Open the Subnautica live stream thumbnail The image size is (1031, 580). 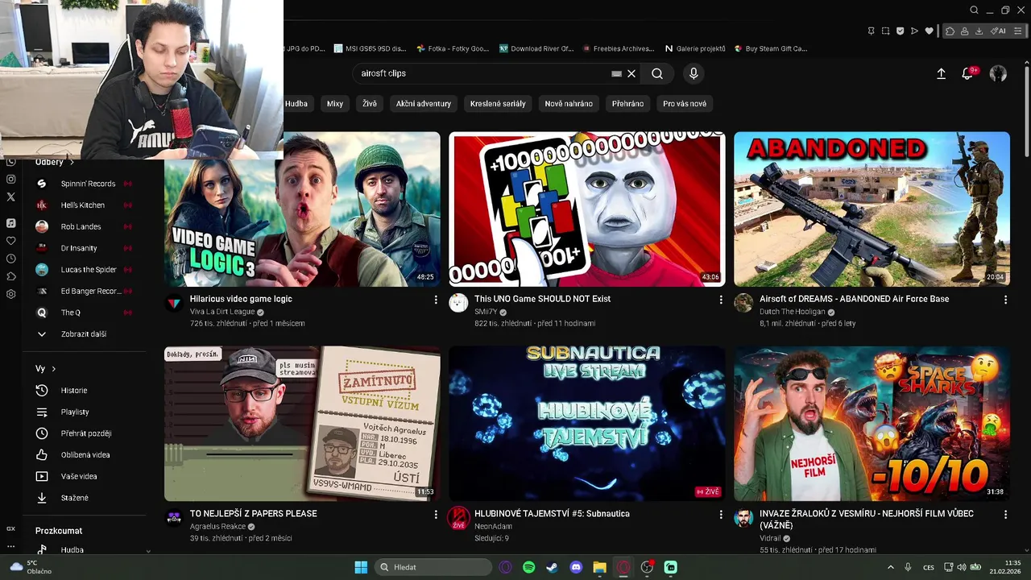587,424
